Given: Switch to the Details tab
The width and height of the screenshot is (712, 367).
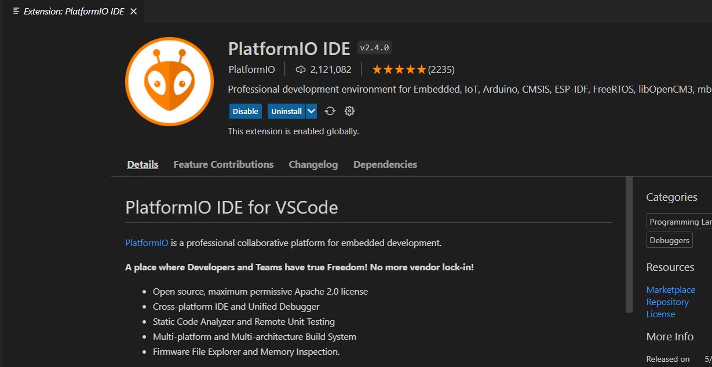Looking at the screenshot, I should [x=143, y=164].
